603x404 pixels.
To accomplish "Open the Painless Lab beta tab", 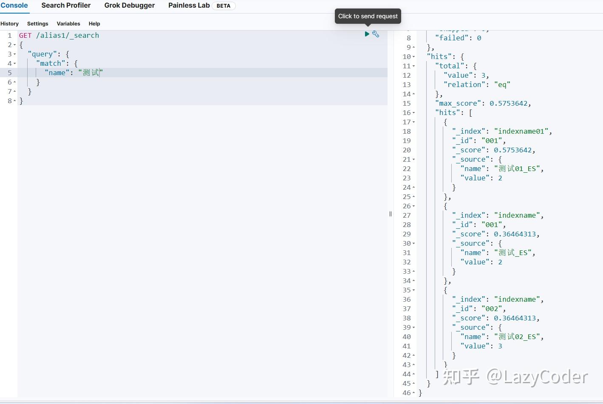I will point(189,6).
